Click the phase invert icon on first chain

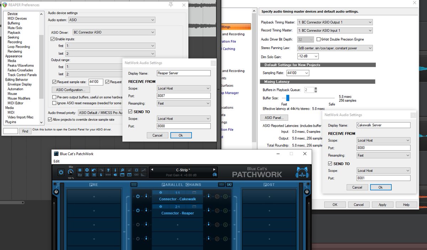(x=217, y=196)
